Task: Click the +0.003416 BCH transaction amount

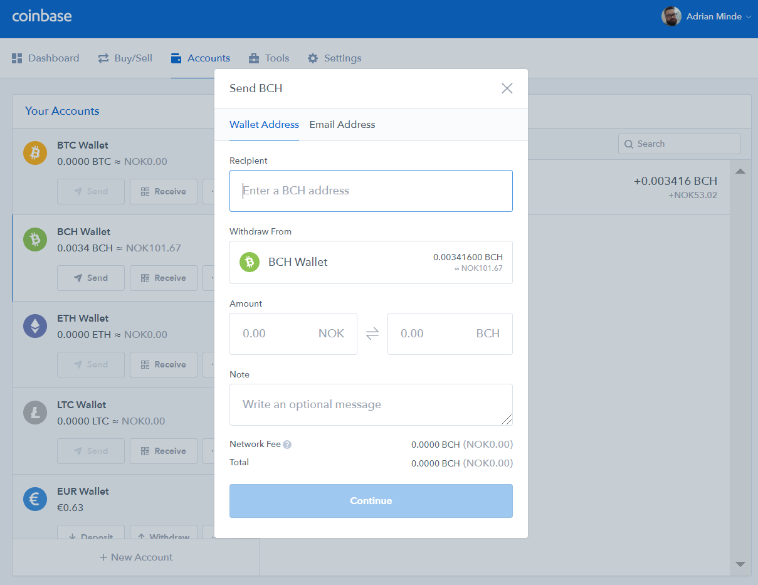Action: click(675, 181)
